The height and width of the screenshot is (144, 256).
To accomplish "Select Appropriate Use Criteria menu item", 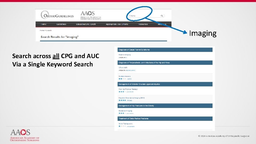I will (117, 24).
